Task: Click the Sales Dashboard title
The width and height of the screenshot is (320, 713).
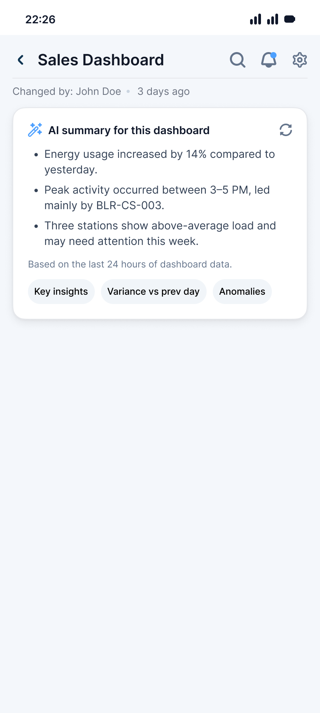Action: [101, 60]
